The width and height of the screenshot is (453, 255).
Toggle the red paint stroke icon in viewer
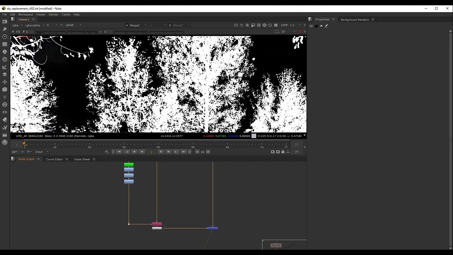pos(300,32)
